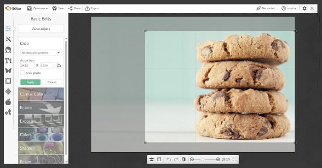This screenshot has height=168, width=322.
Task: Zoom in with the plus icon
Action: point(218,159)
